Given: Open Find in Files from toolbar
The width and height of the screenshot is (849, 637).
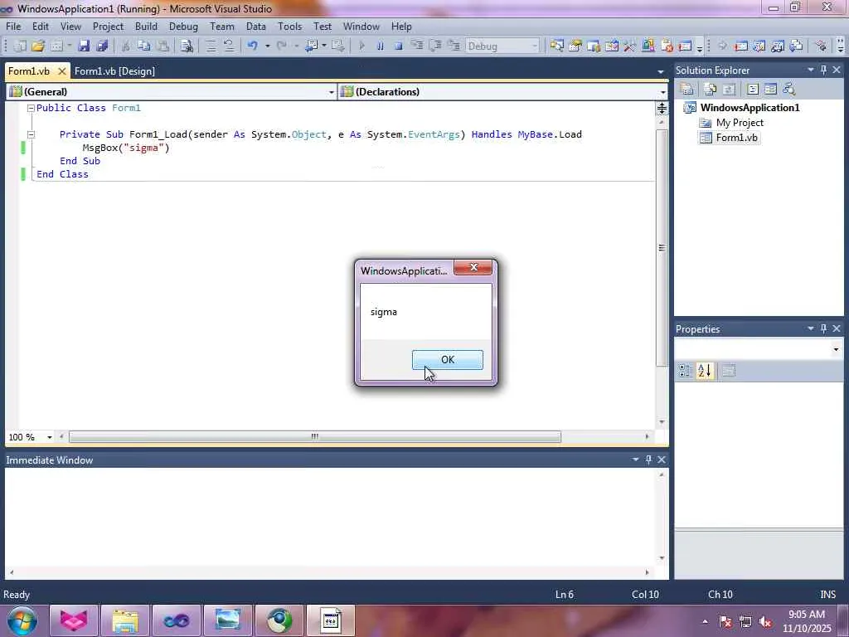Looking at the screenshot, I should point(187,46).
